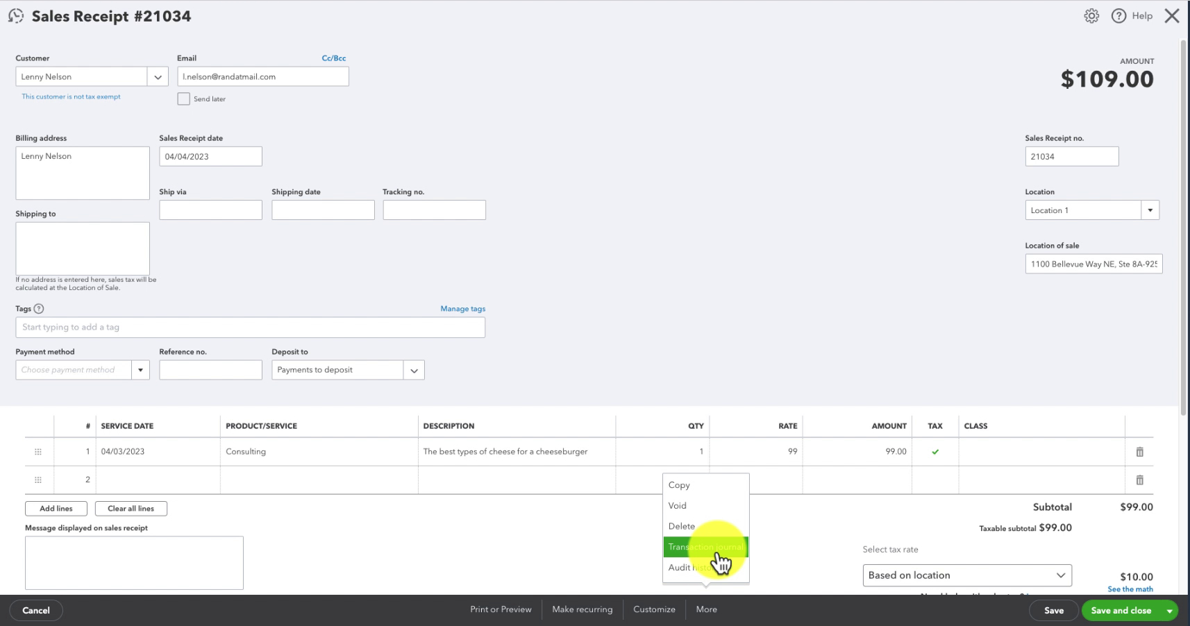
Task: Choose Copy from the More menu
Action: (706, 485)
